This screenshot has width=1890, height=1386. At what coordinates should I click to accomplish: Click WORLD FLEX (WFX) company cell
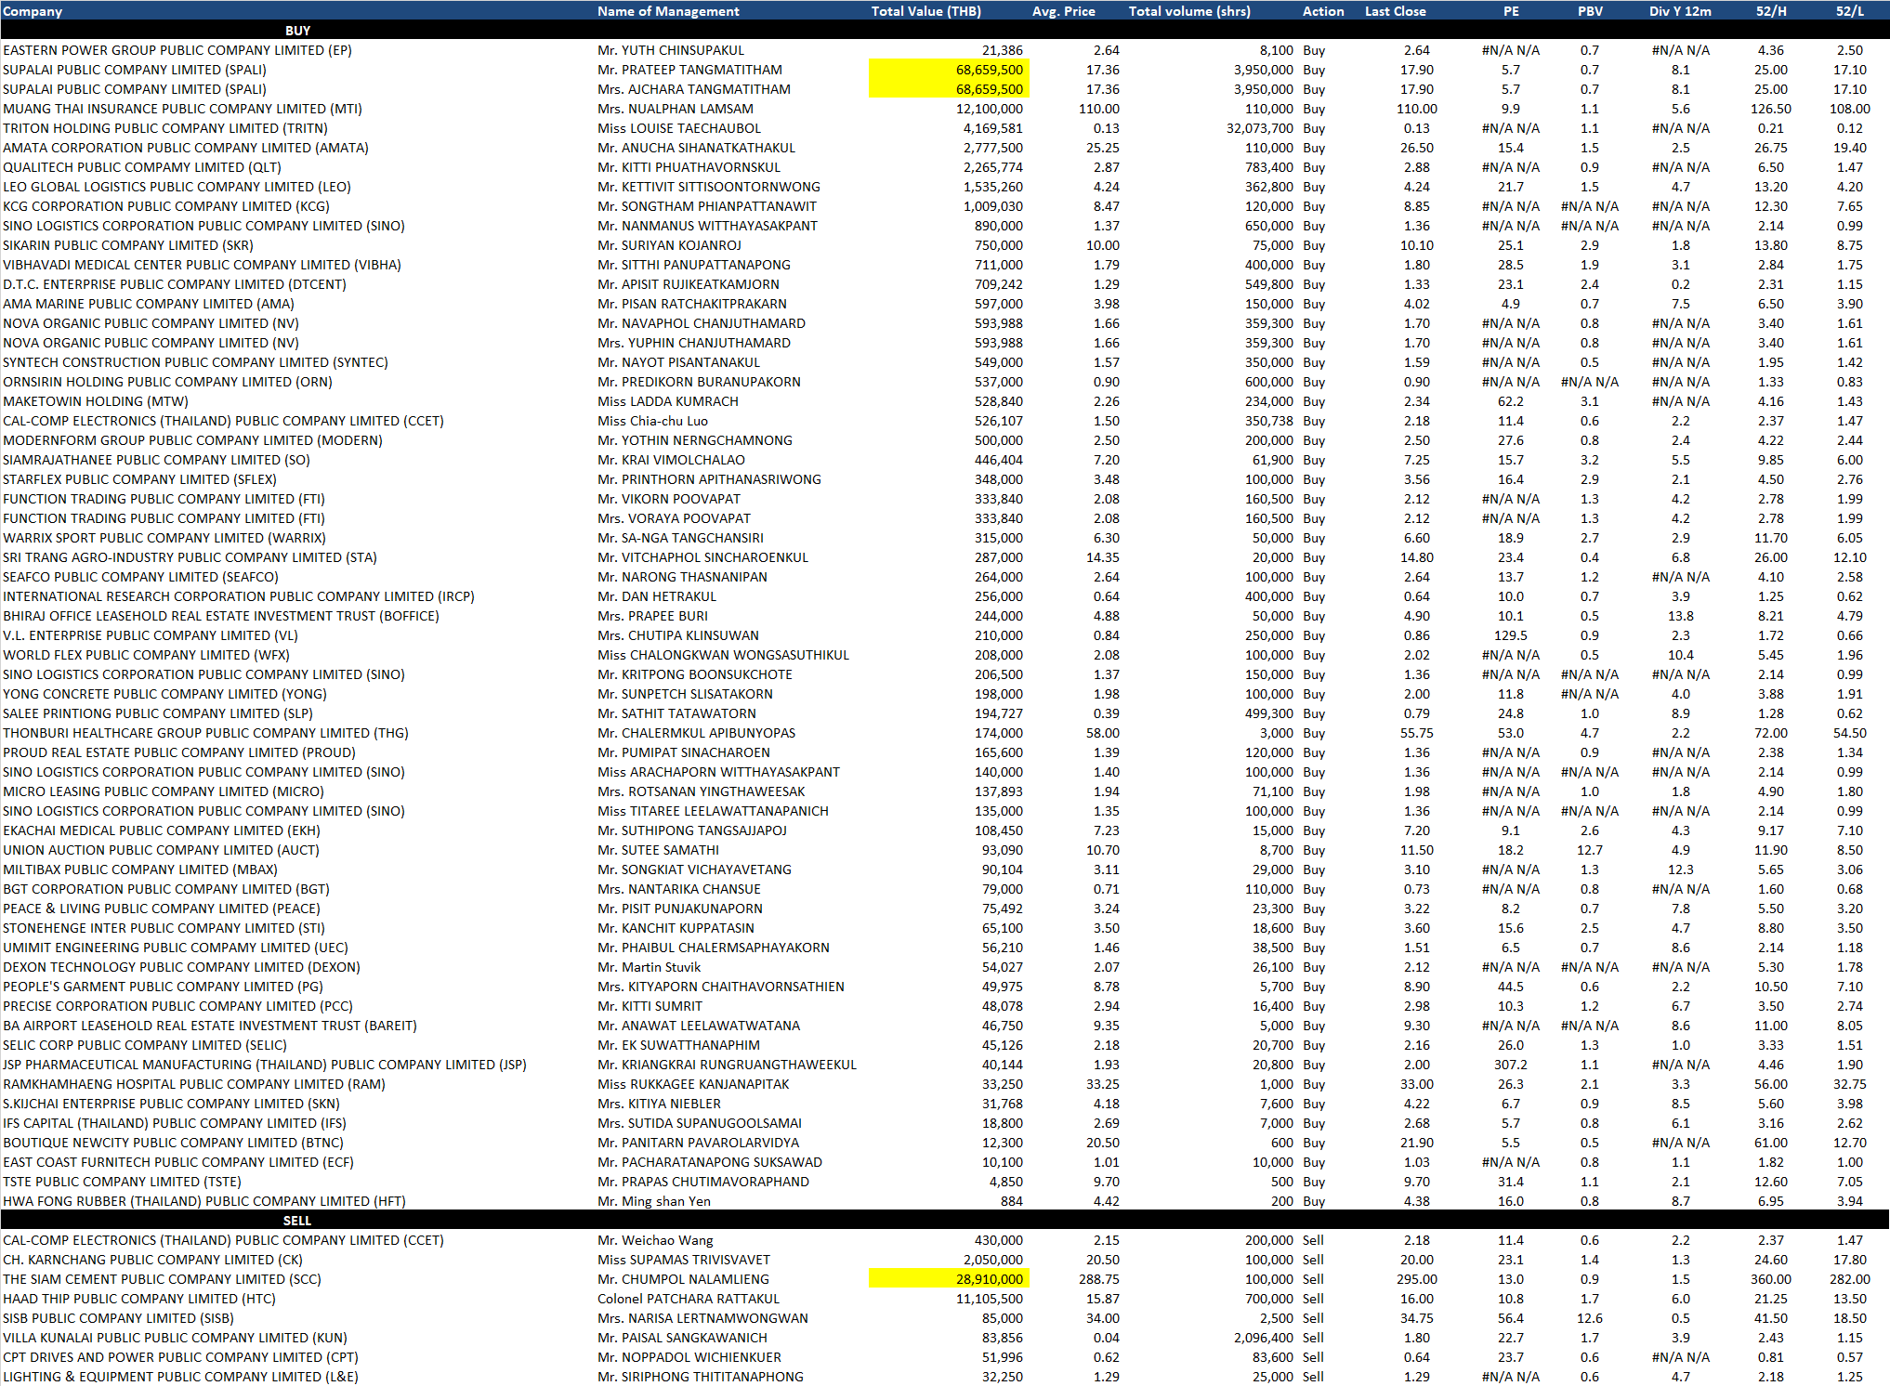[x=146, y=655]
